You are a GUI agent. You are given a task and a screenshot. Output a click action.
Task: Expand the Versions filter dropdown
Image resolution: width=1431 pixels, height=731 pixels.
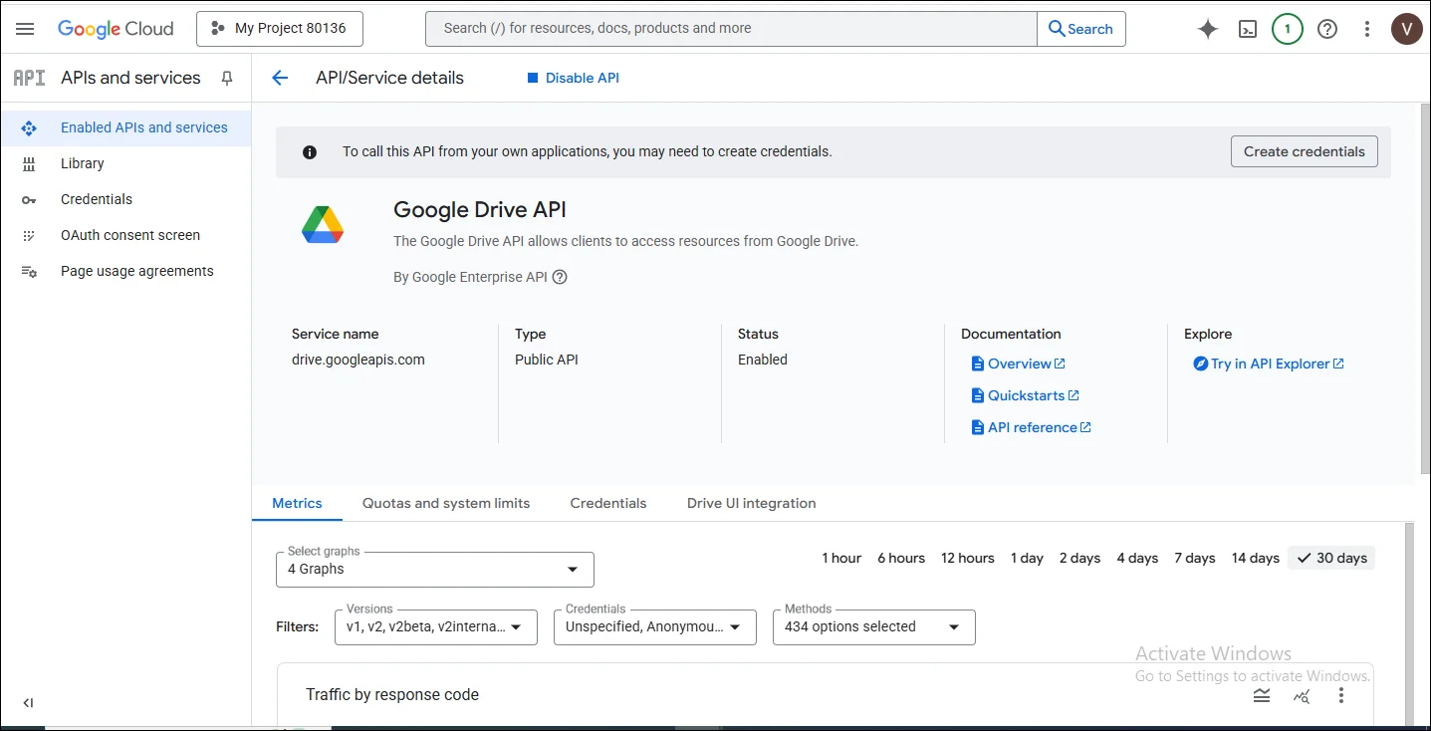click(436, 626)
